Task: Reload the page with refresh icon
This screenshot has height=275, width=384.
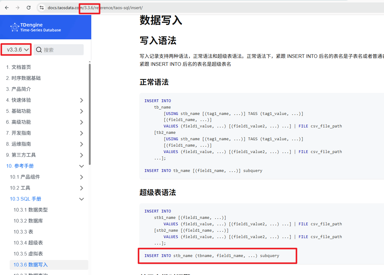Action: 29,8
